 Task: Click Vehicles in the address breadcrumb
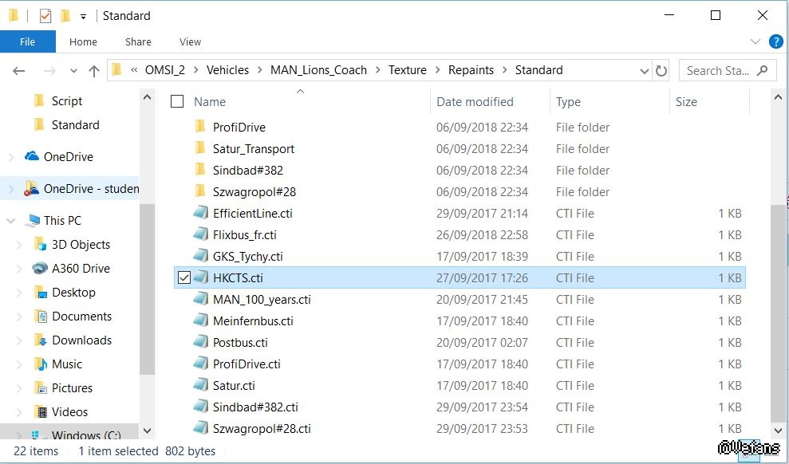coord(227,70)
